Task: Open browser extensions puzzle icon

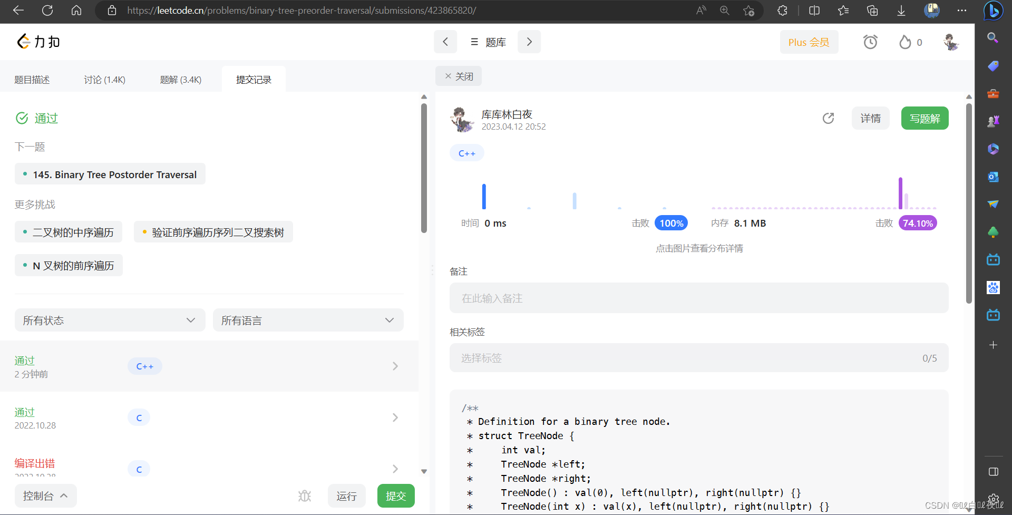Action: coord(782,11)
